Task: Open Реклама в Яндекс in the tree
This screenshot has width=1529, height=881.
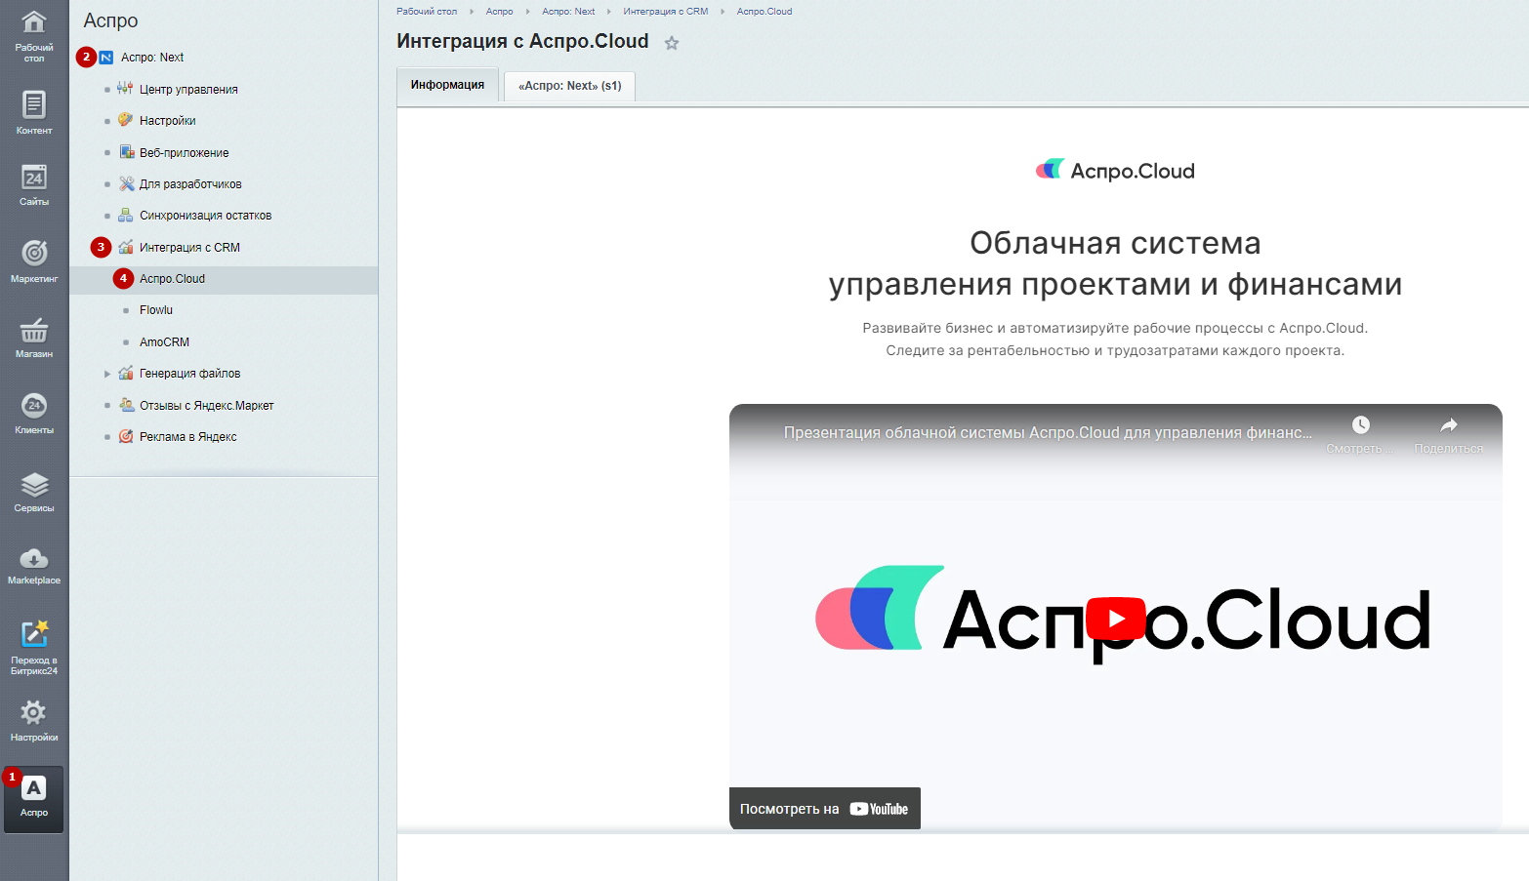Action: click(x=188, y=437)
